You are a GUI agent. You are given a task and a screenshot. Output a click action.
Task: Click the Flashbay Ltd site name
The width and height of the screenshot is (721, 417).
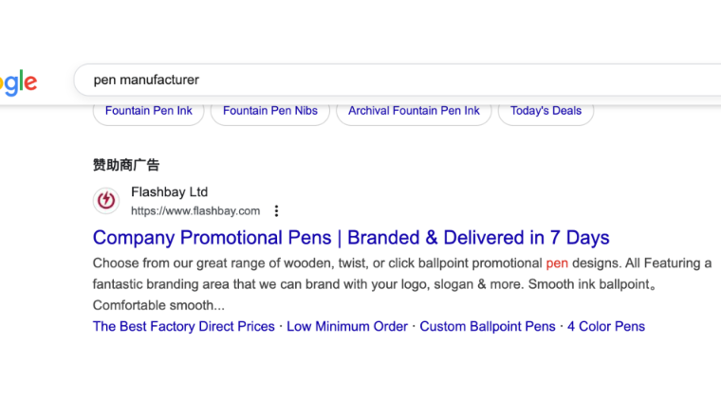click(169, 192)
